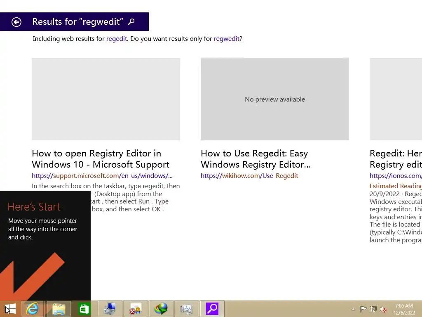Click the magnifier icon beside the "regwedit" results title
This screenshot has height=317, width=422.
tap(131, 21)
